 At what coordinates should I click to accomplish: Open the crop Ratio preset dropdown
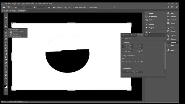tap(19, 7)
